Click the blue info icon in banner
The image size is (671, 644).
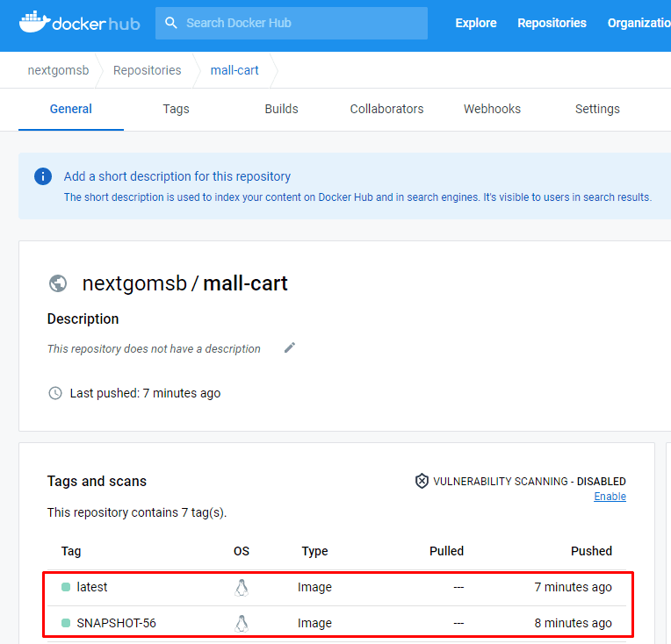coord(43,176)
